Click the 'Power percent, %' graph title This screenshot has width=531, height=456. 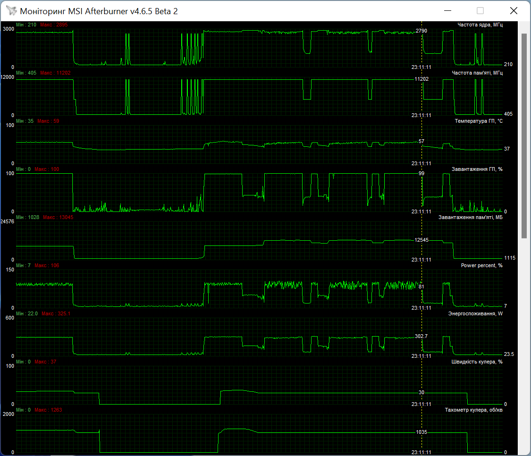click(481, 265)
